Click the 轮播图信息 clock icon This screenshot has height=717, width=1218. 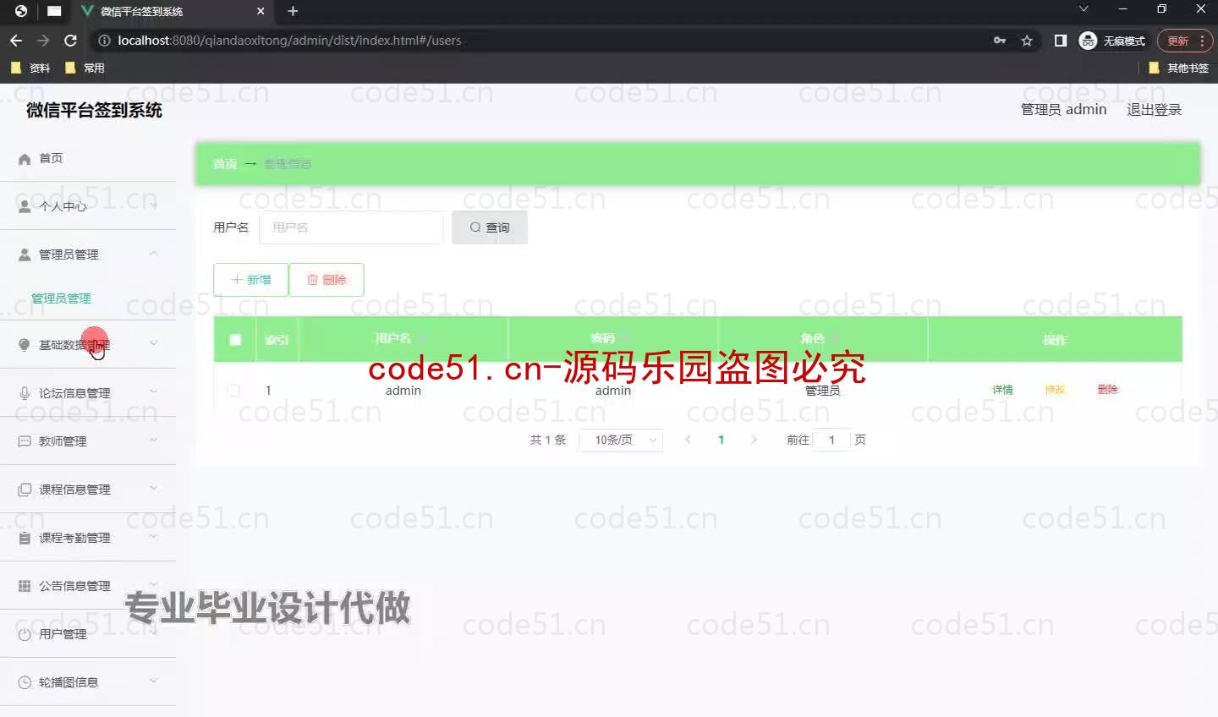pyautogui.click(x=25, y=682)
